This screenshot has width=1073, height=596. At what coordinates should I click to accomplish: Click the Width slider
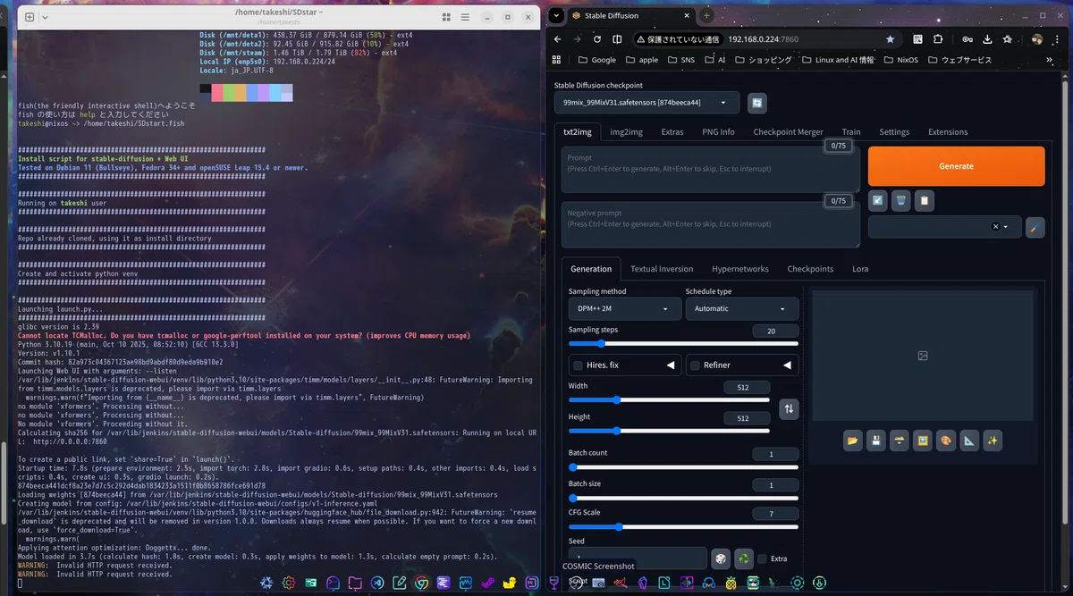669,400
